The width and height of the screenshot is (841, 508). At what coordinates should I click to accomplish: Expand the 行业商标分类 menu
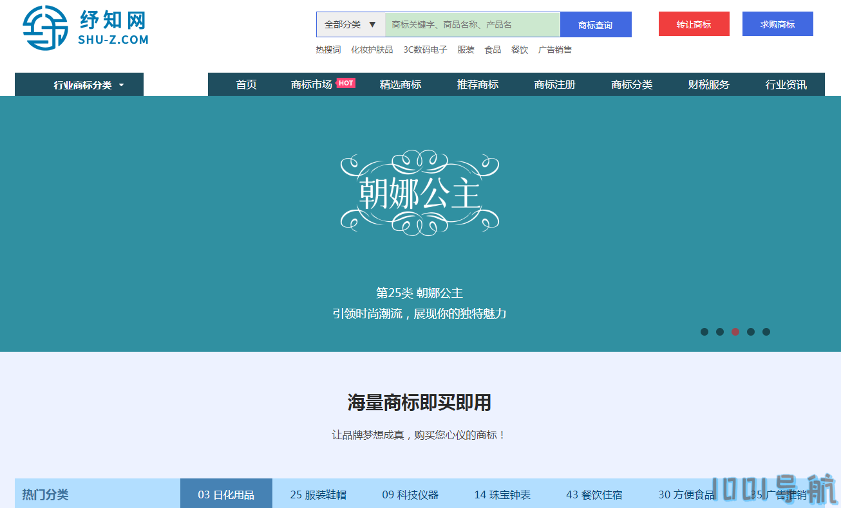[x=79, y=84]
